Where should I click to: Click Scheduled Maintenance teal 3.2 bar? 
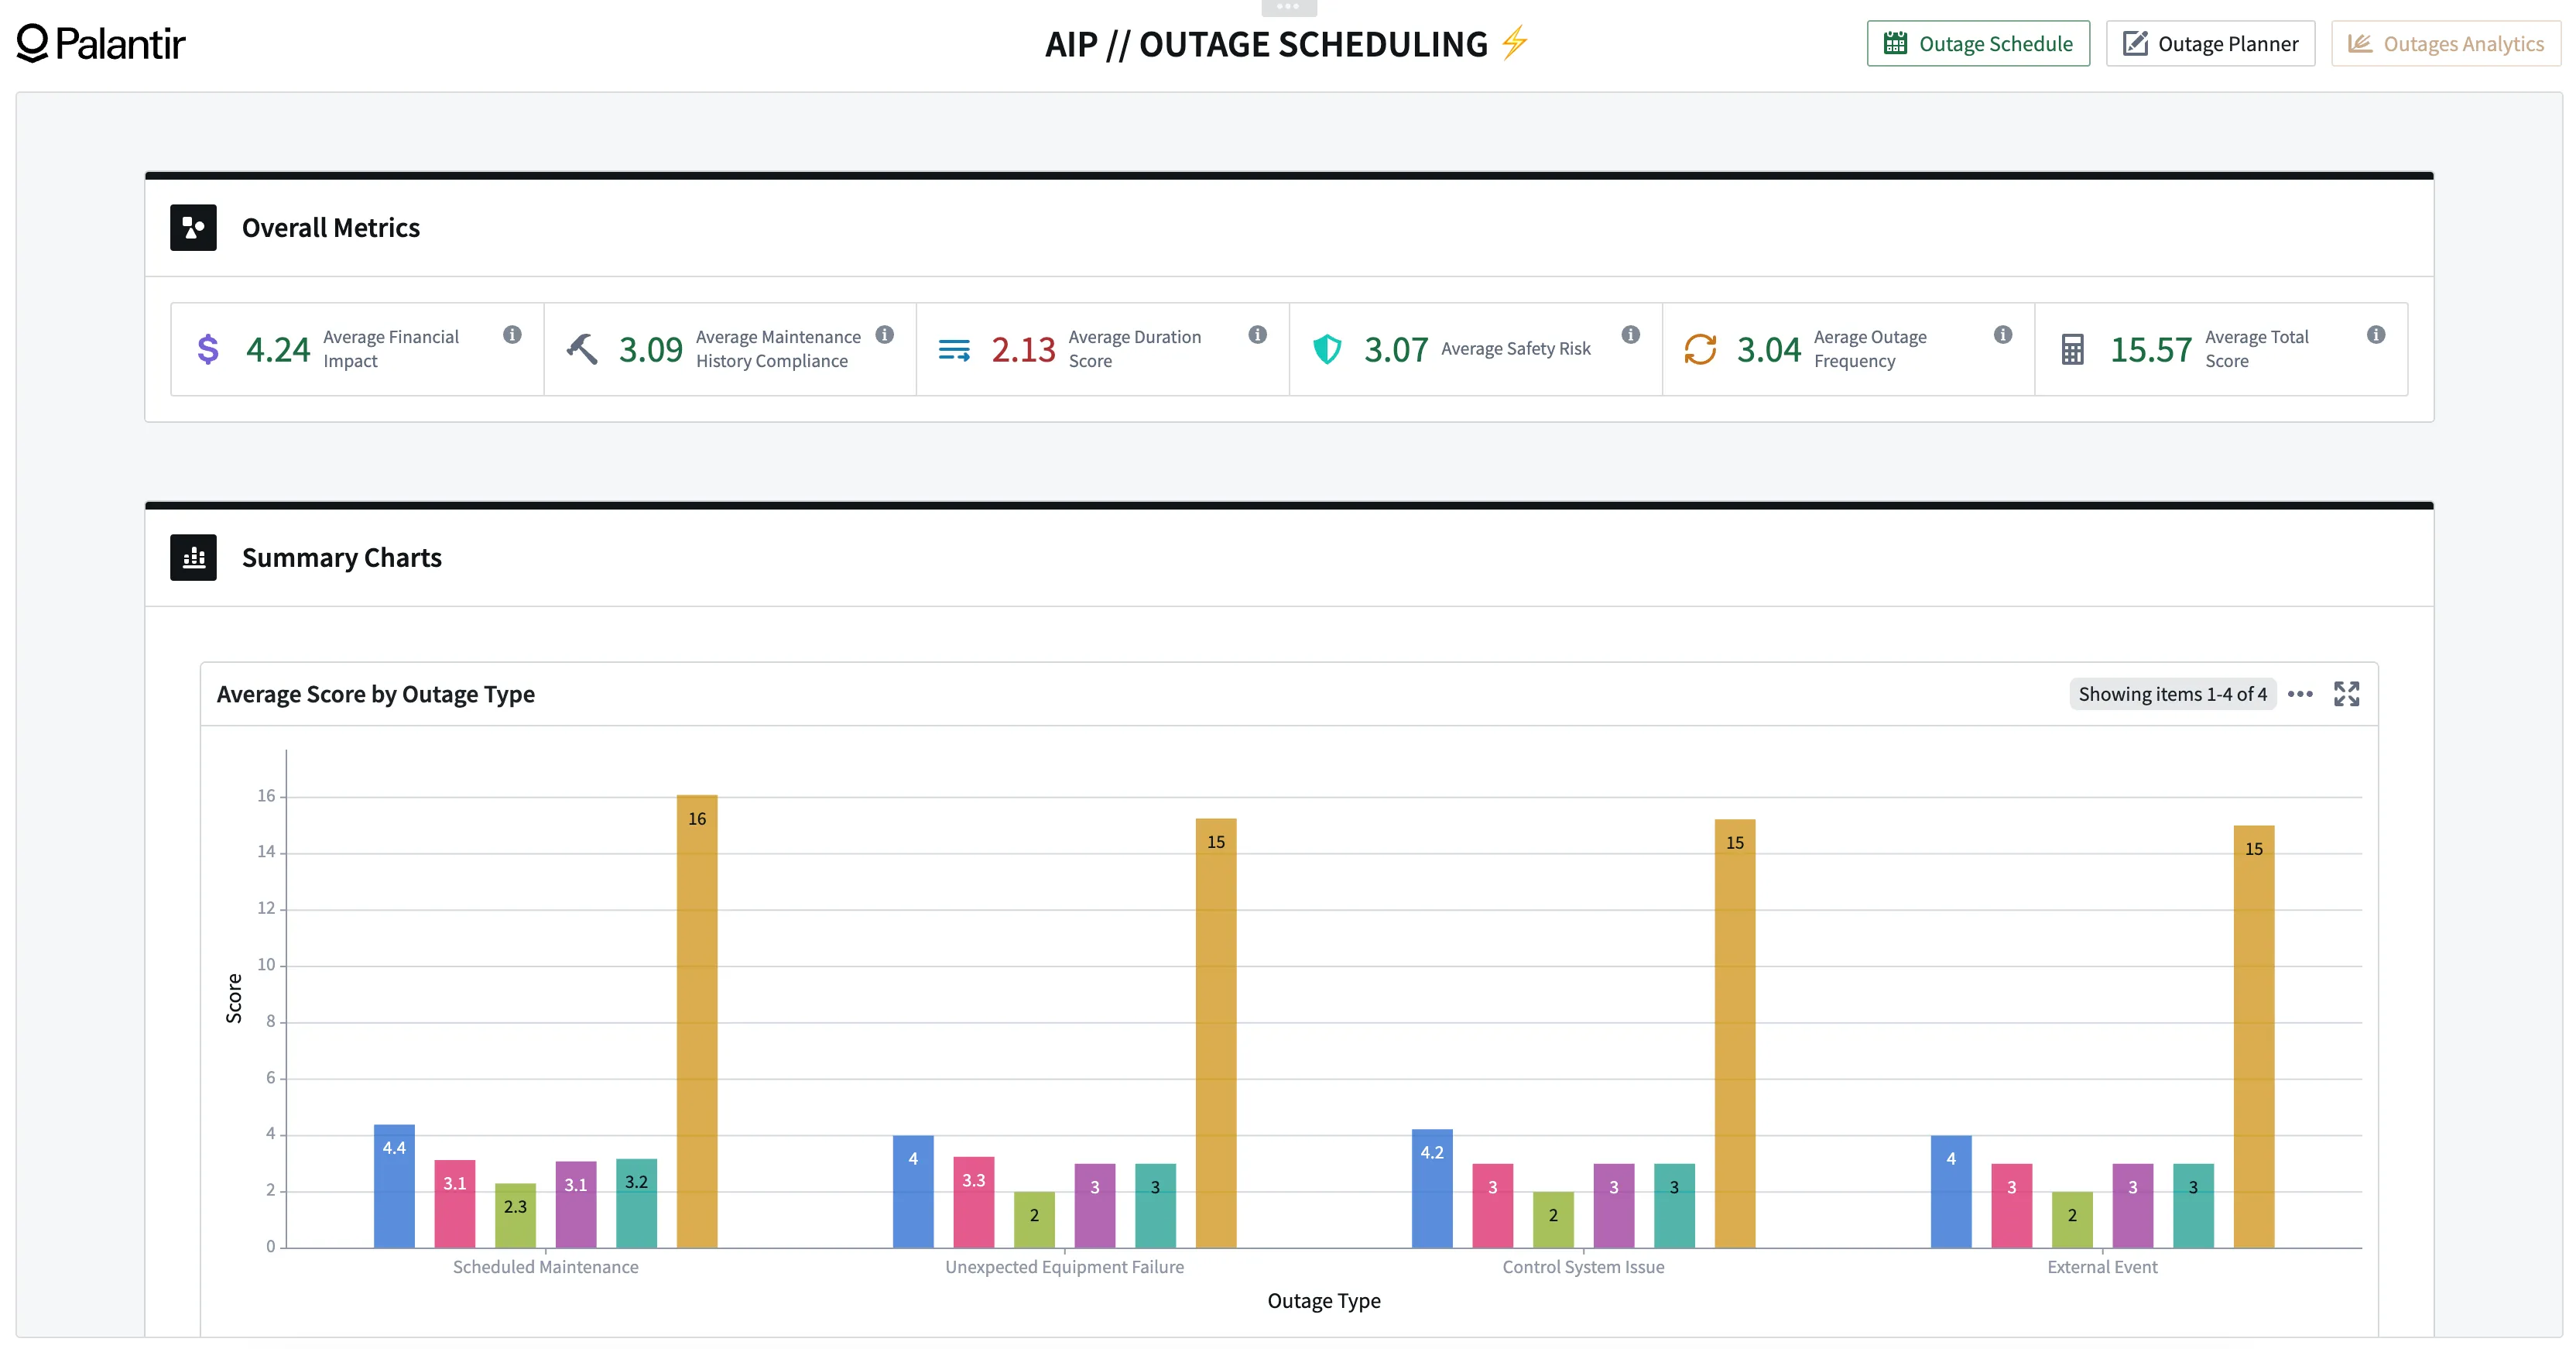(636, 1203)
